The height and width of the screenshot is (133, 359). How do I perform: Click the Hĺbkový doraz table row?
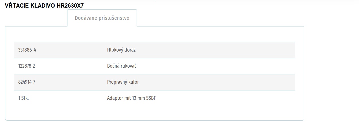(x=154, y=50)
